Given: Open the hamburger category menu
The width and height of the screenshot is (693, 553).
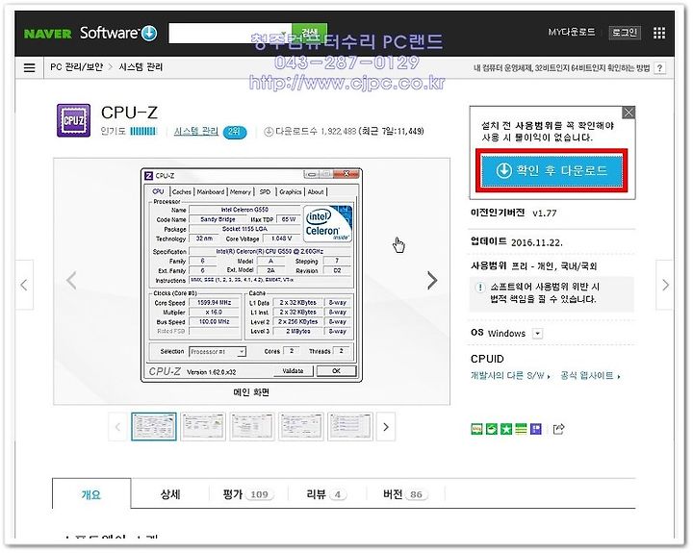Looking at the screenshot, I should coord(29,67).
